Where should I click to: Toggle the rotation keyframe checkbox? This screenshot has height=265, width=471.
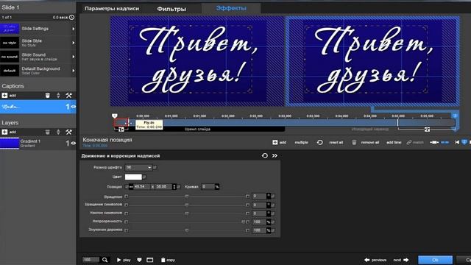tap(273, 197)
